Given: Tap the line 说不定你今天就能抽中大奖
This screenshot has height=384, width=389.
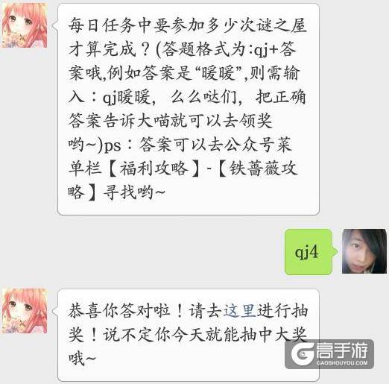Looking at the screenshot, I should point(205,335).
